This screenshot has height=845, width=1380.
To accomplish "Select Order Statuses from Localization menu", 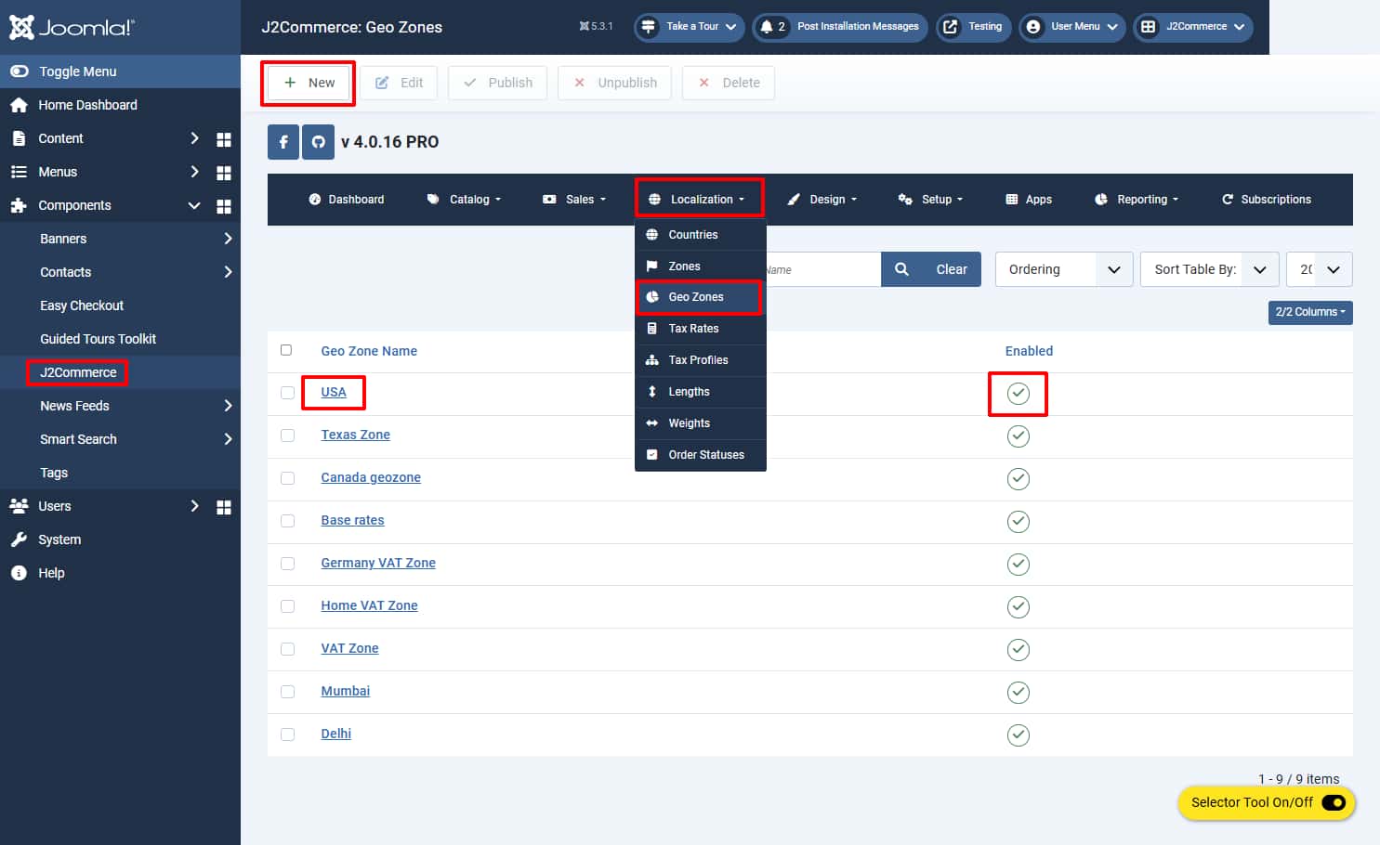I will click(701, 455).
